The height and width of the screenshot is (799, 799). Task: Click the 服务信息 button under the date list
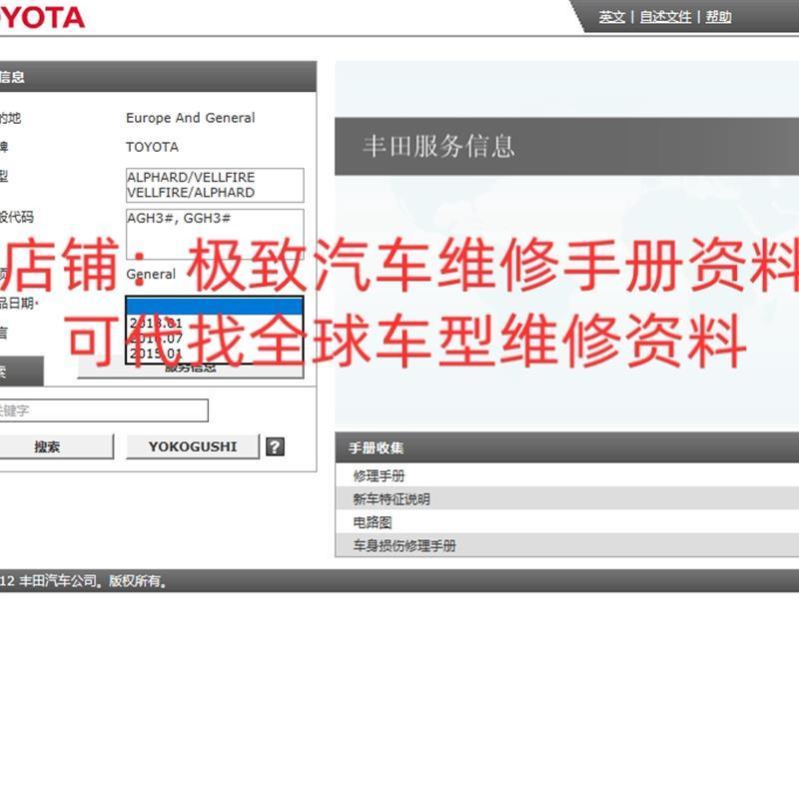pos(191,369)
